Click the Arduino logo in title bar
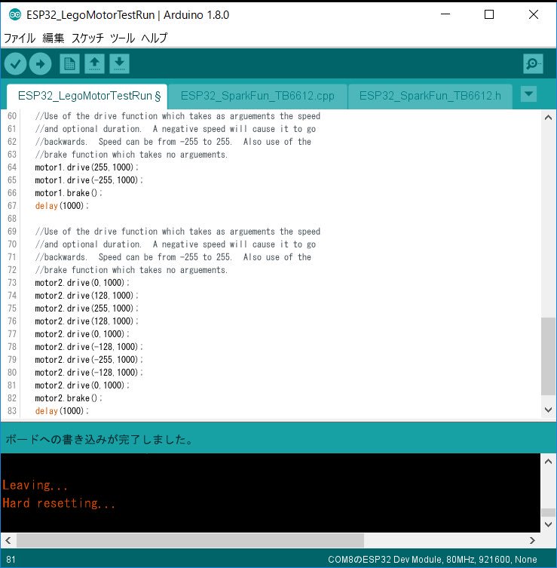Viewport: 557px width, 568px height. (15, 15)
